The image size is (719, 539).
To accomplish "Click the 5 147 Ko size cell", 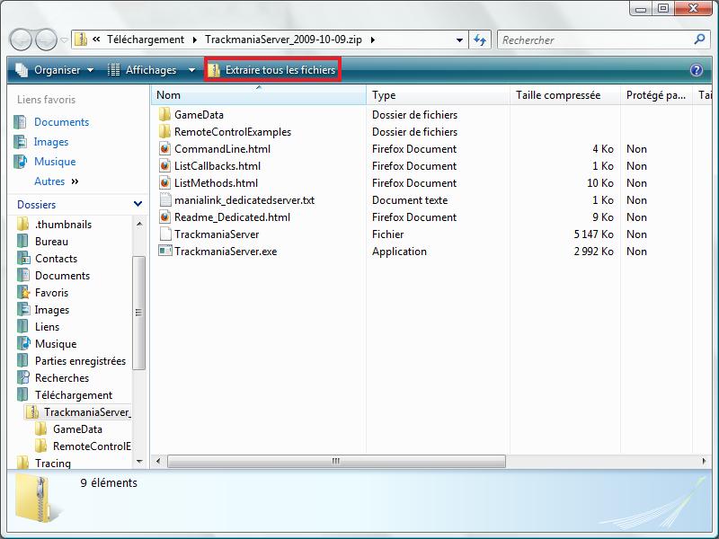I will [x=593, y=234].
